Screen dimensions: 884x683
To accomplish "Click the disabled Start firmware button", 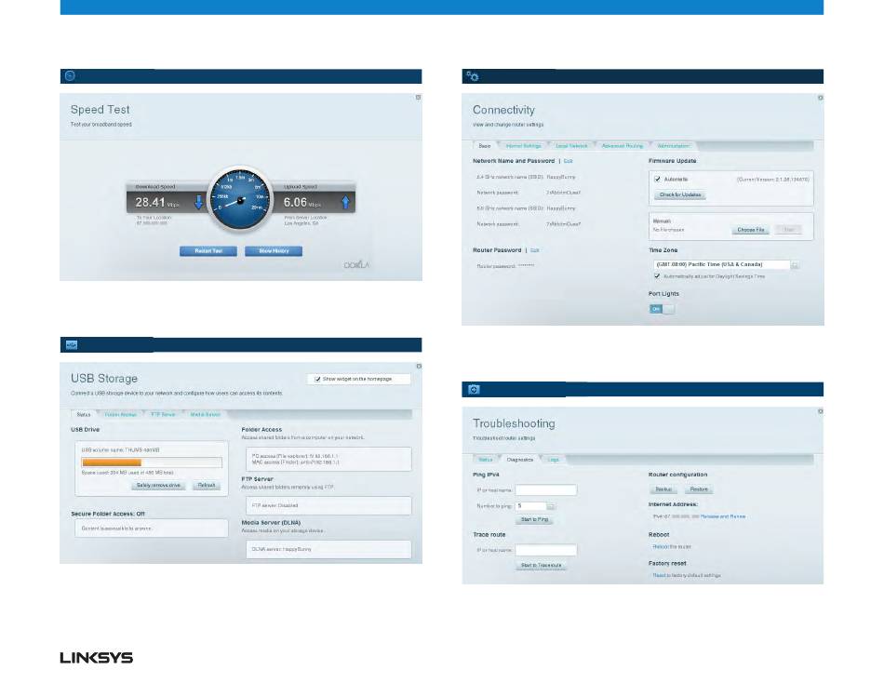I will 788,230.
